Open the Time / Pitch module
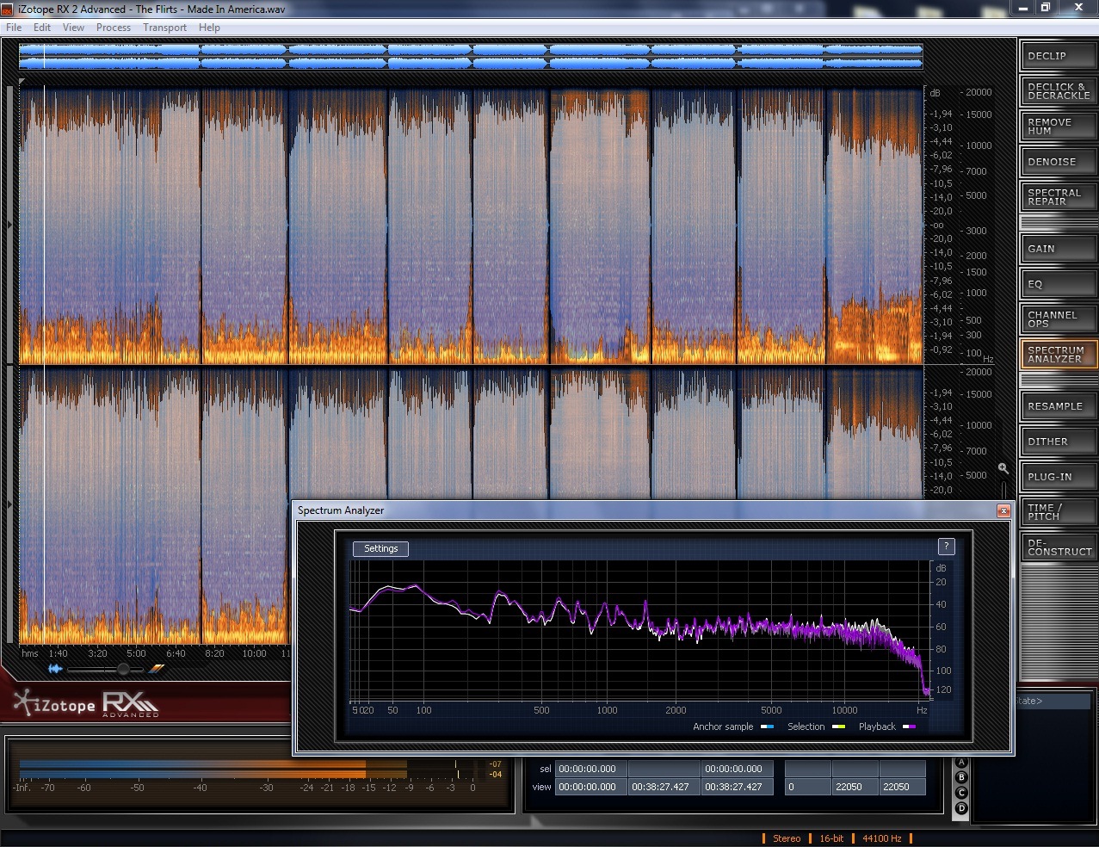Viewport: 1099px width, 847px height. [1058, 512]
